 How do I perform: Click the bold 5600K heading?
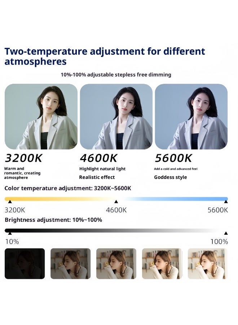(173, 158)
